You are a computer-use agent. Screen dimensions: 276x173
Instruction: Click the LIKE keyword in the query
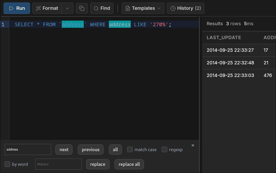tap(140, 24)
